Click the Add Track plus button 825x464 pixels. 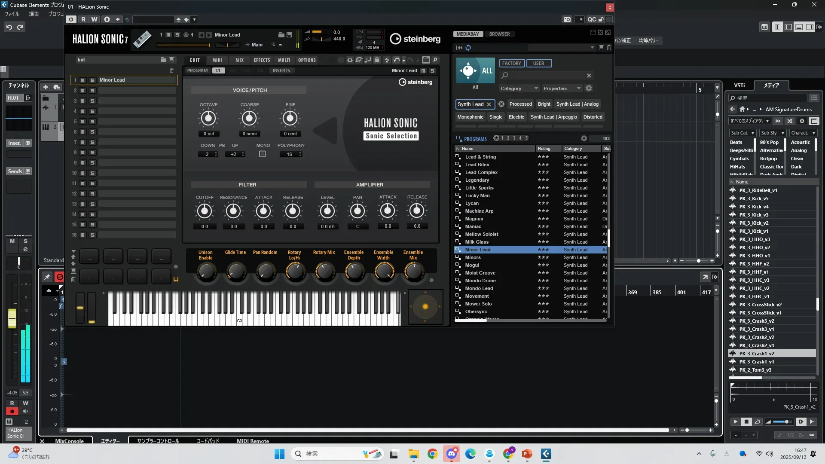point(46,87)
